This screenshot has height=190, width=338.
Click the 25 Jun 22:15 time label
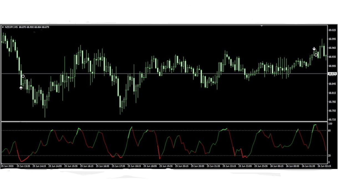(230, 166)
